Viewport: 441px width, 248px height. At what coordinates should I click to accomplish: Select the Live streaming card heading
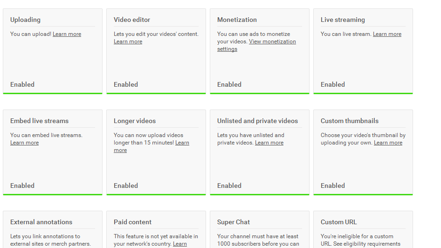pyautogui.click(x=343, y=20)
